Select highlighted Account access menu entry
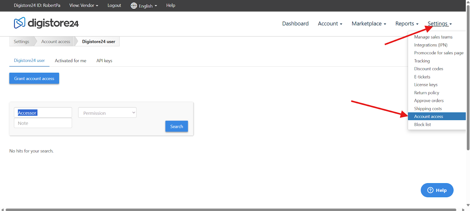Viewport: 470px width, 211px height. pyautogui.click(x=437, y=116)
